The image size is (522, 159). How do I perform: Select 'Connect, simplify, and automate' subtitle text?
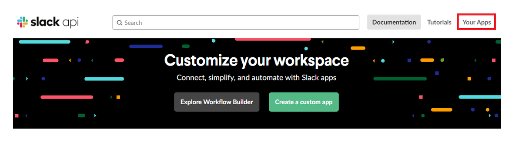[x=257, y=78]
